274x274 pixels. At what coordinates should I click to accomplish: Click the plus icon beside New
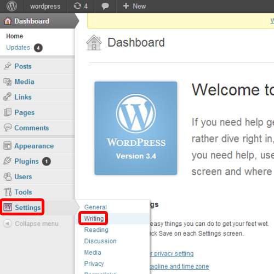(x=126, y=6)
